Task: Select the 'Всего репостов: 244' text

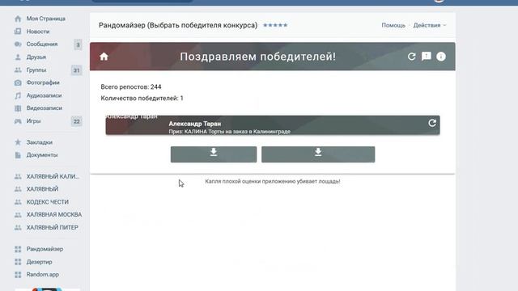Action: pyautogui.click(x=131, y=87)
